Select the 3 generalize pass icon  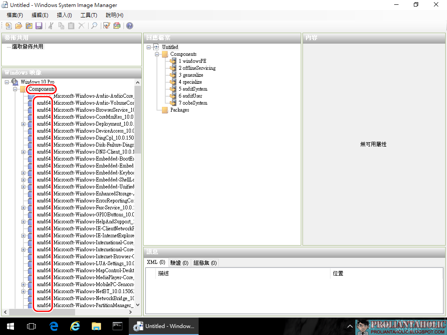coord(173,75)
